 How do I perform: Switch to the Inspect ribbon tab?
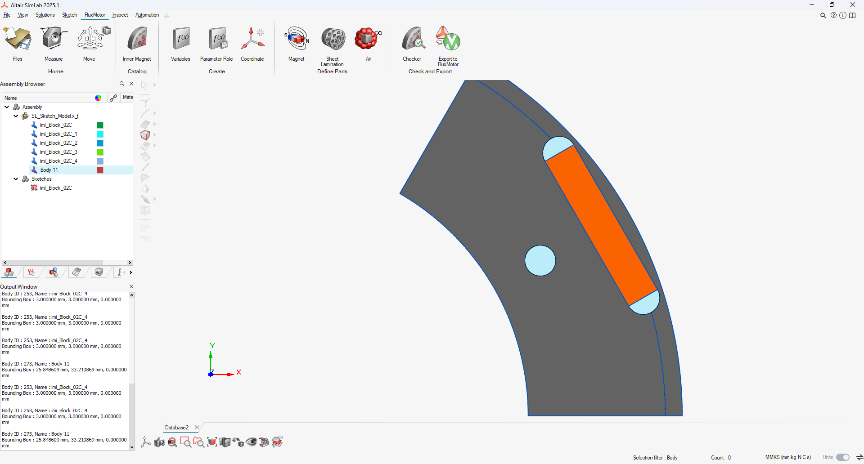[120, 15]
